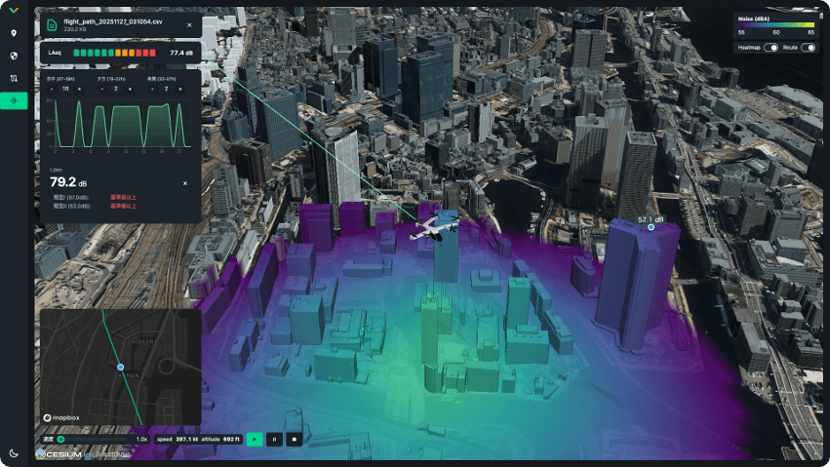
Task: Select the active noise sound sidebar tab
Action: [14, 100]
